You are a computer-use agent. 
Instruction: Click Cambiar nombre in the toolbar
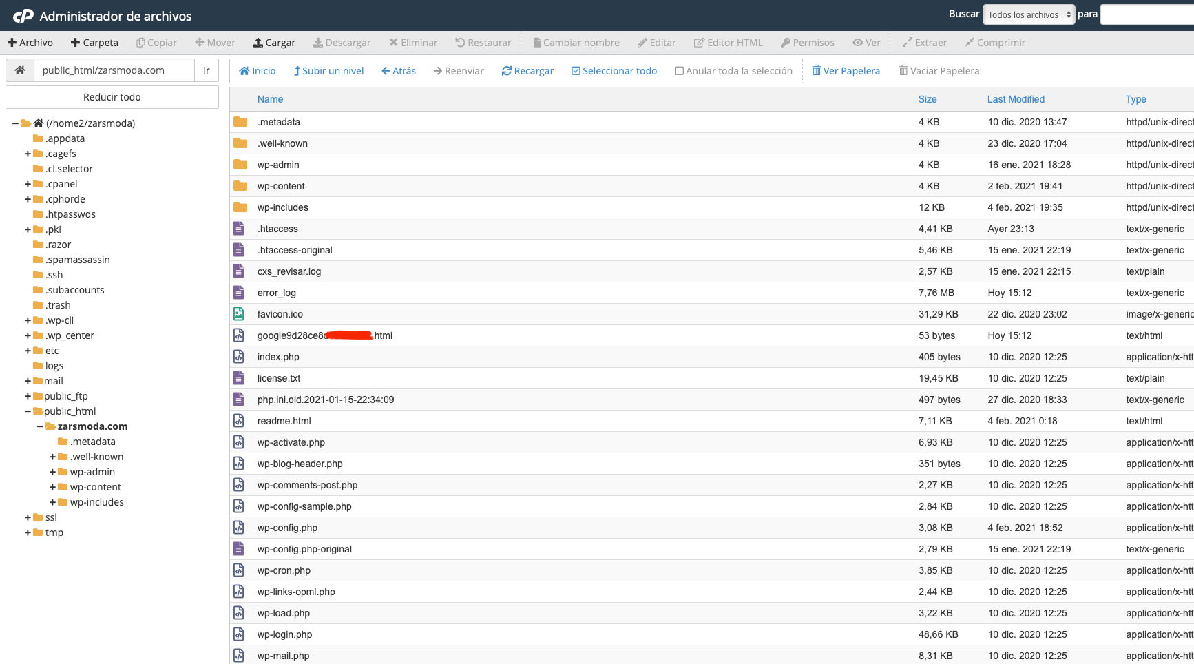click(x=576, y=43)
